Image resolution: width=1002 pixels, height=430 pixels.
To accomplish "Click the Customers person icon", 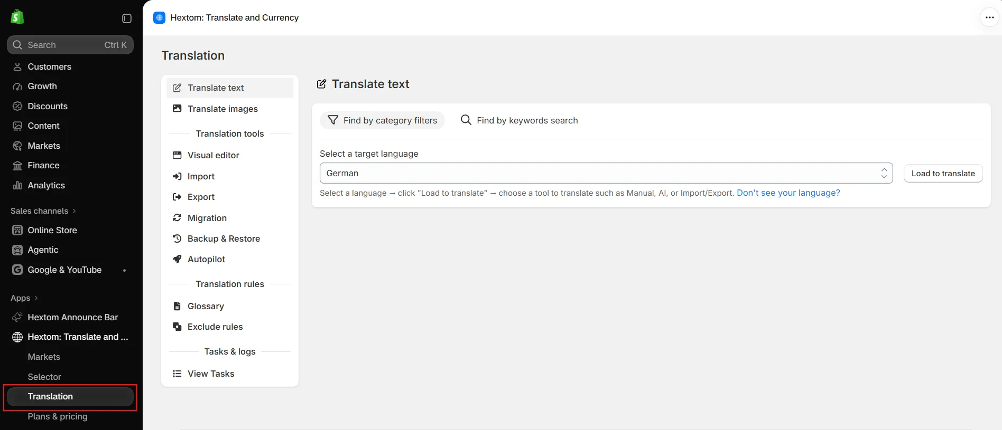I will click(x=17, y=66).
